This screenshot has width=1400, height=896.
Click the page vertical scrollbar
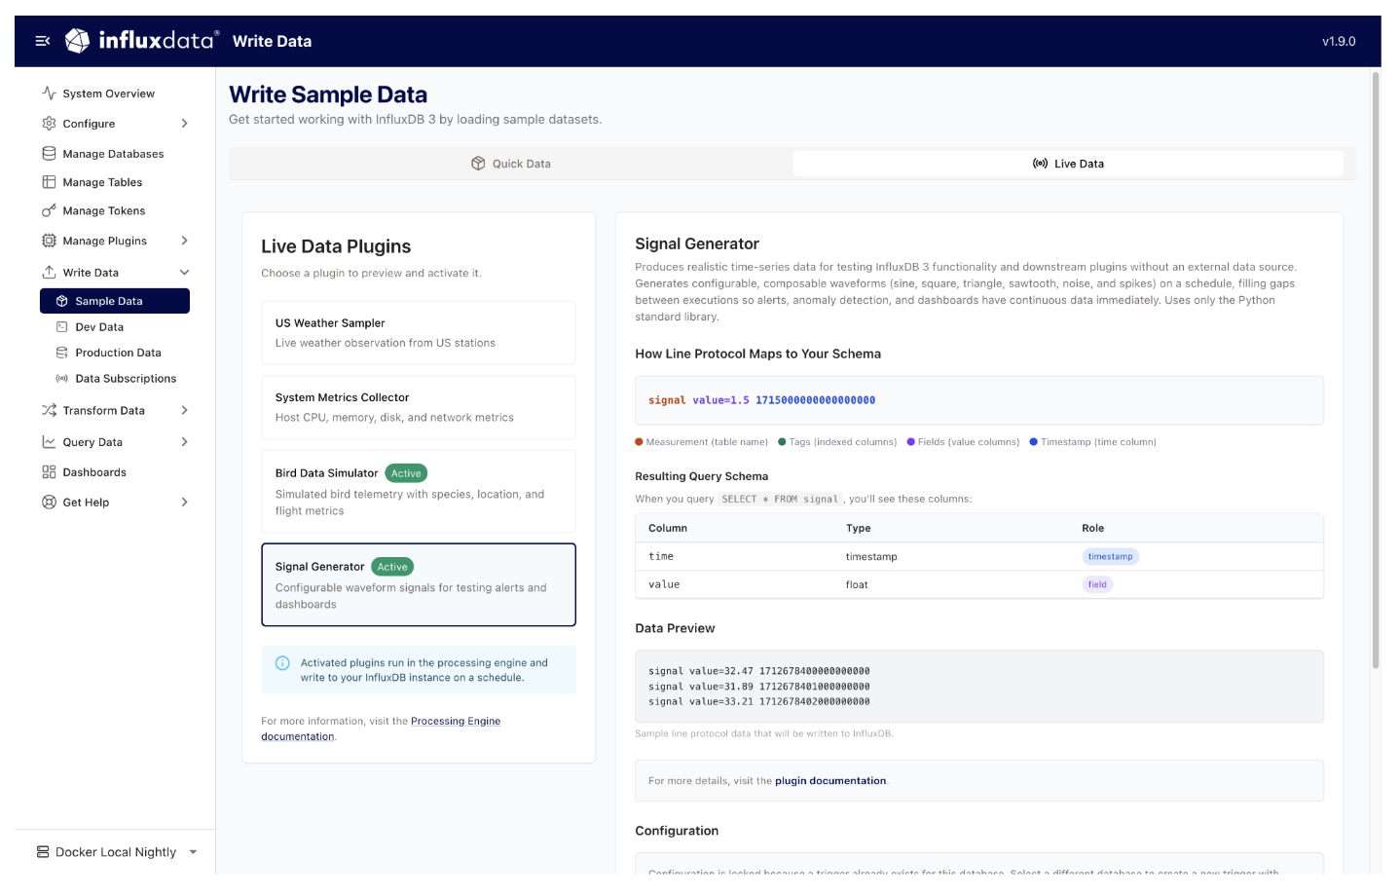[1376, 370]
